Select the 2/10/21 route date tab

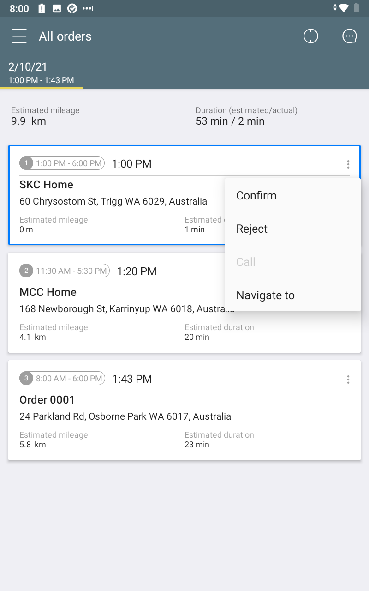[42, 73]
